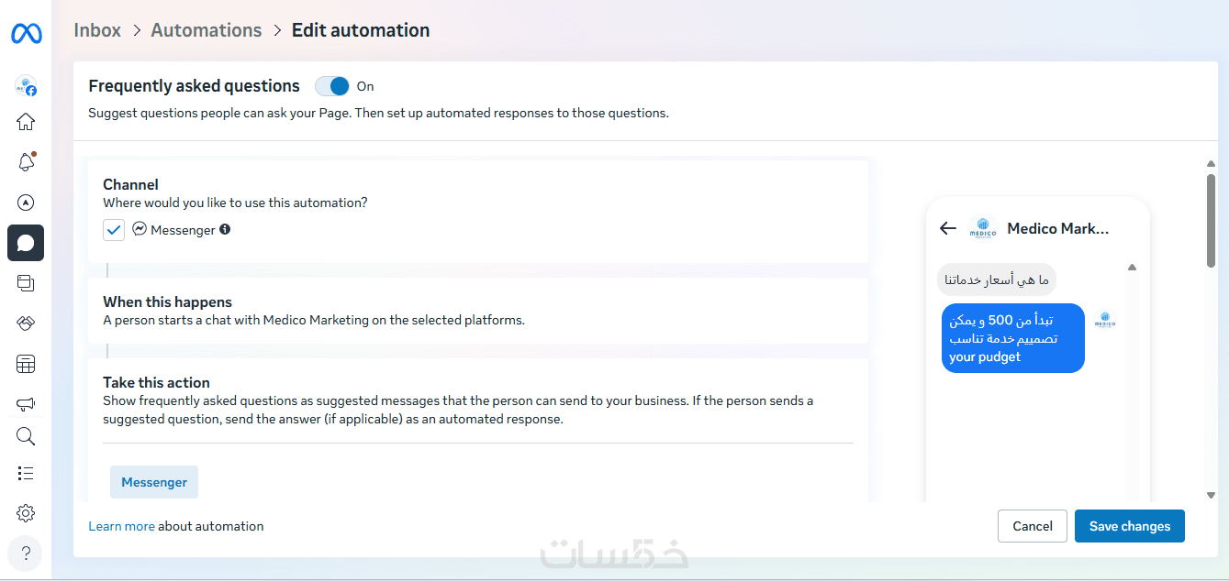The width and height of the screenshot is (1229, 581).
Task: Open the Inbox chat bubble icon
Action: point(26,243)
